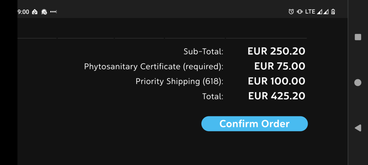Tap the Android back triangle button

point(358,128)
